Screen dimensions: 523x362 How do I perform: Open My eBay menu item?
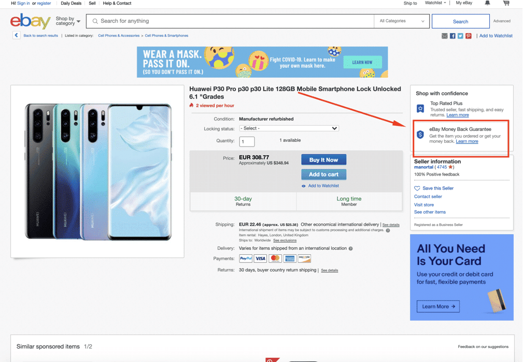(x=464, y=3)
